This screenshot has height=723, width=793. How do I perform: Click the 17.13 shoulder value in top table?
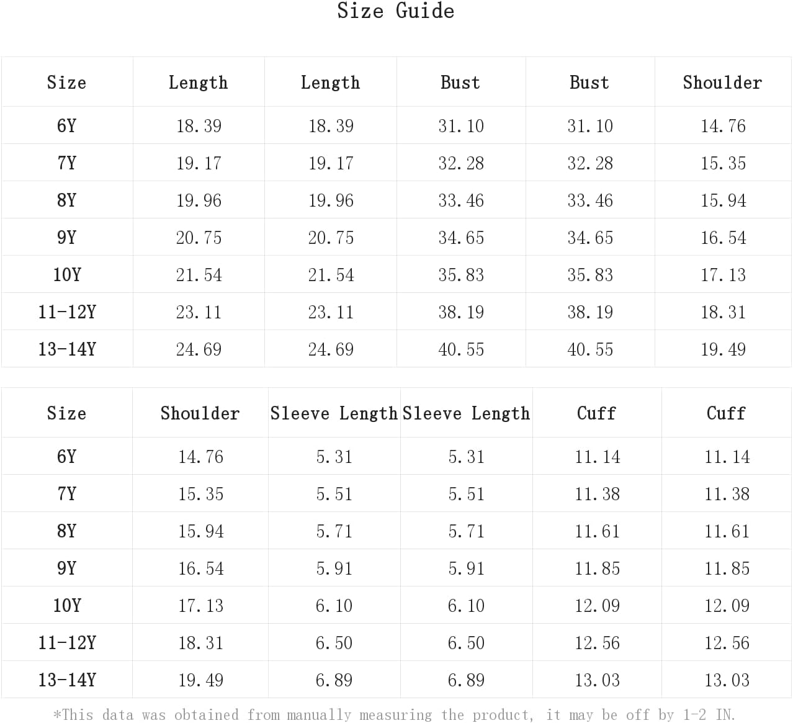pos(723,275)
